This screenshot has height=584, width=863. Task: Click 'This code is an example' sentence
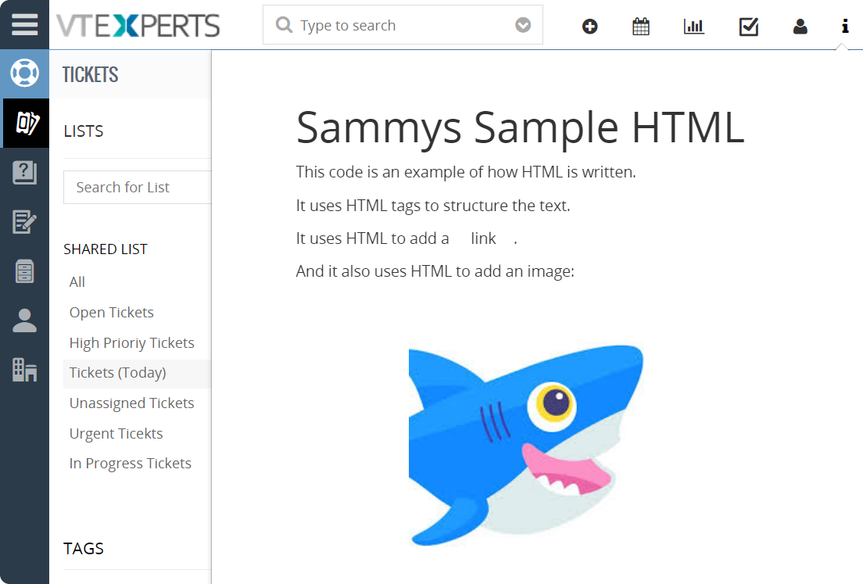pyautogui.click(x=466, y=172)
